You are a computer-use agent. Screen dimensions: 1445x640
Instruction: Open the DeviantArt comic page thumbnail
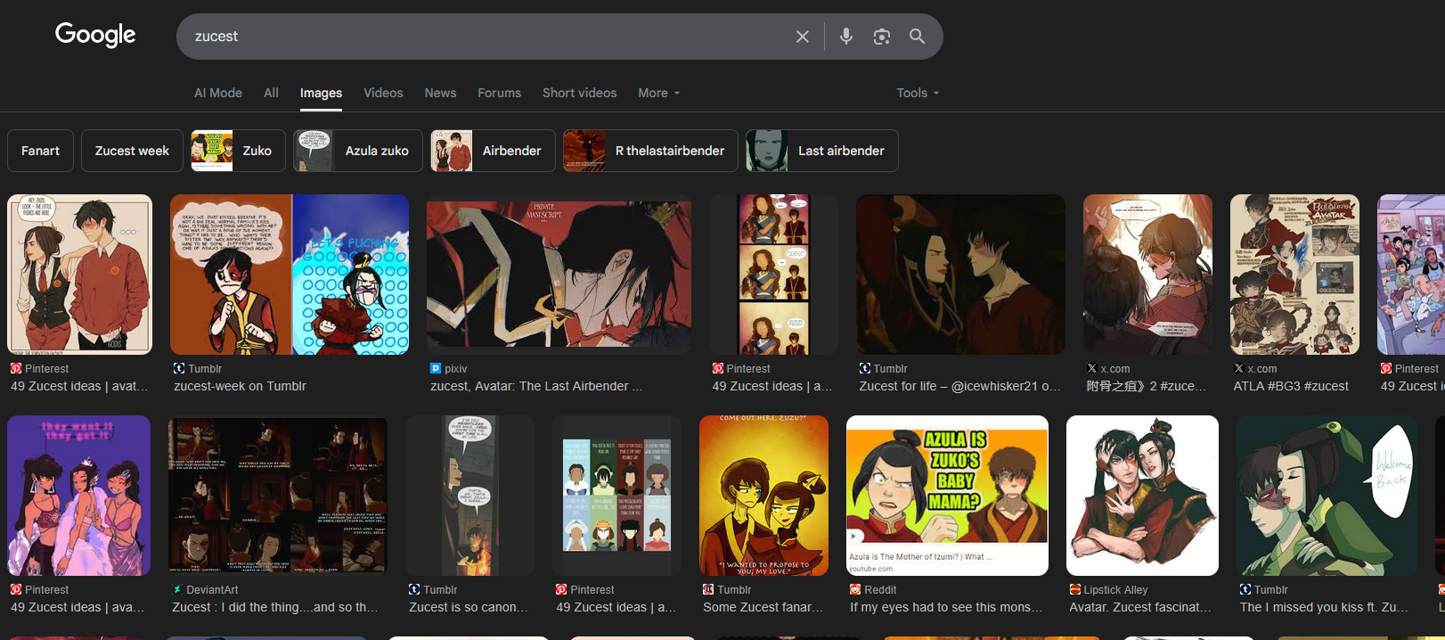278,496
